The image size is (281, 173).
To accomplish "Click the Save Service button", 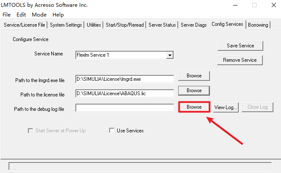I will click(x=240, y=46).
